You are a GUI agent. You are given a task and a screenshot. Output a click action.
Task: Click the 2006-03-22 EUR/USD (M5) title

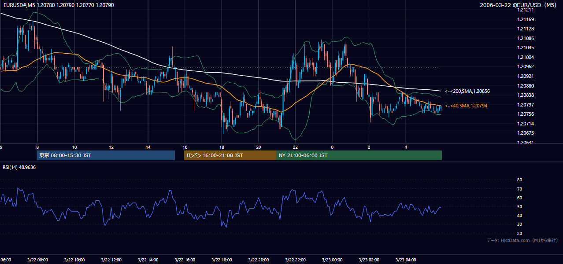[x=519, y=5]
